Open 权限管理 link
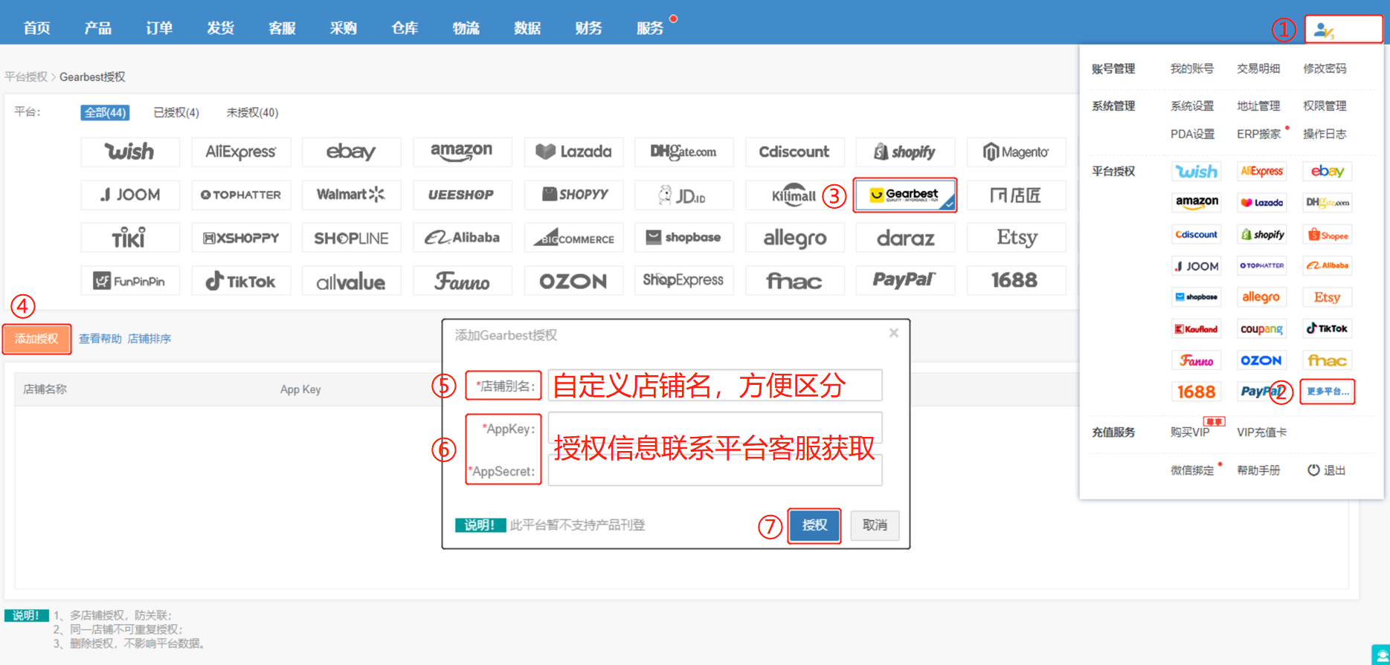 pyautogui.click(x=1325, y=106)
